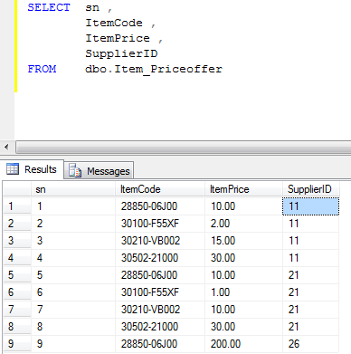Click ItemPrice 2.00 cell
The image size is (351, 354).
pyautogui.click(x=243, y=224)
